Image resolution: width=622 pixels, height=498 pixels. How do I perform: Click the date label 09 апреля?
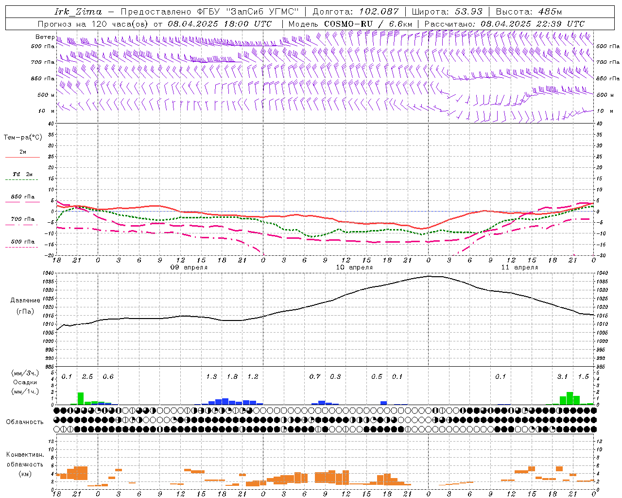click(189, 267)
